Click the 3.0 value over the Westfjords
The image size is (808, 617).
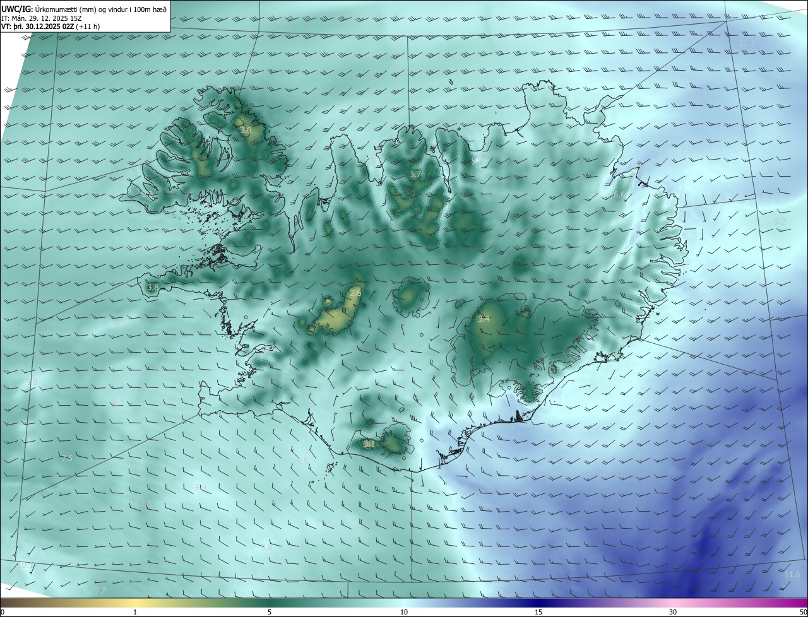click(x=246, y=131)
